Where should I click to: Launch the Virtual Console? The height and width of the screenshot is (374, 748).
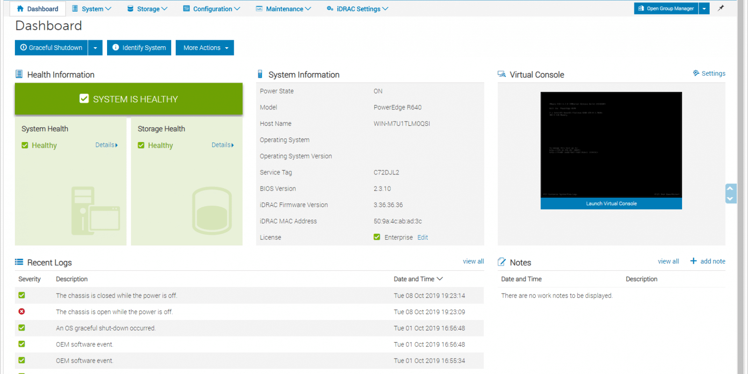point(611,203)
